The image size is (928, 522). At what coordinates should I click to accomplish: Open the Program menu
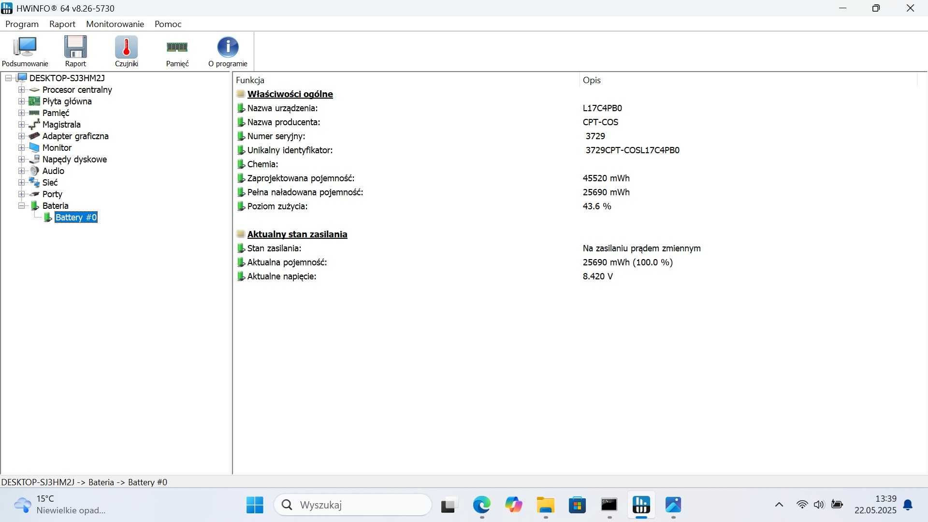[x=22, y=24]
